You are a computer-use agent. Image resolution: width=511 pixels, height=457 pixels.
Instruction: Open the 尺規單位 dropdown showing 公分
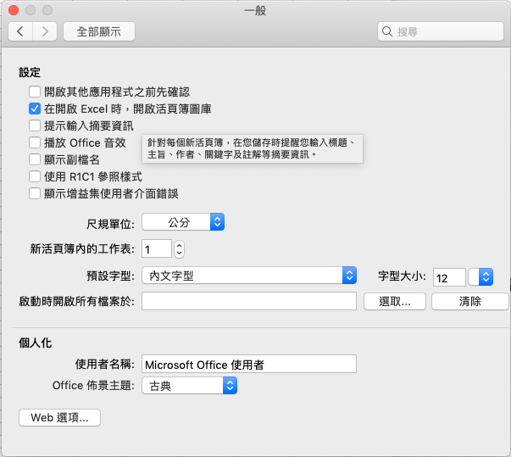pyautogui.click(x=183, y=222)
